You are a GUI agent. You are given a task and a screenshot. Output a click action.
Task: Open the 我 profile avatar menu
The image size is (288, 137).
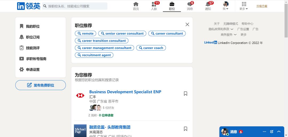226,6
